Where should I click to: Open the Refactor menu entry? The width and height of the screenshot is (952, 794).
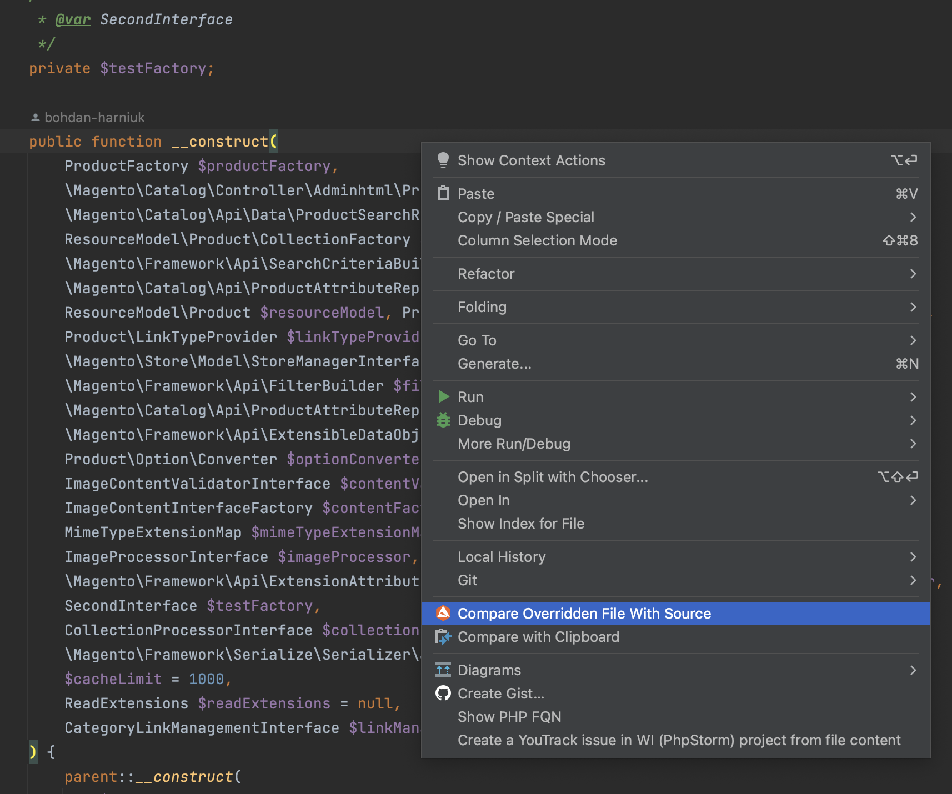(675, 274)
